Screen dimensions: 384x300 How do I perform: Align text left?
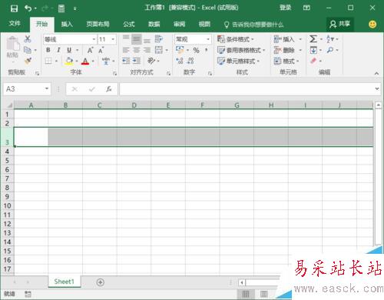[126, 50]
